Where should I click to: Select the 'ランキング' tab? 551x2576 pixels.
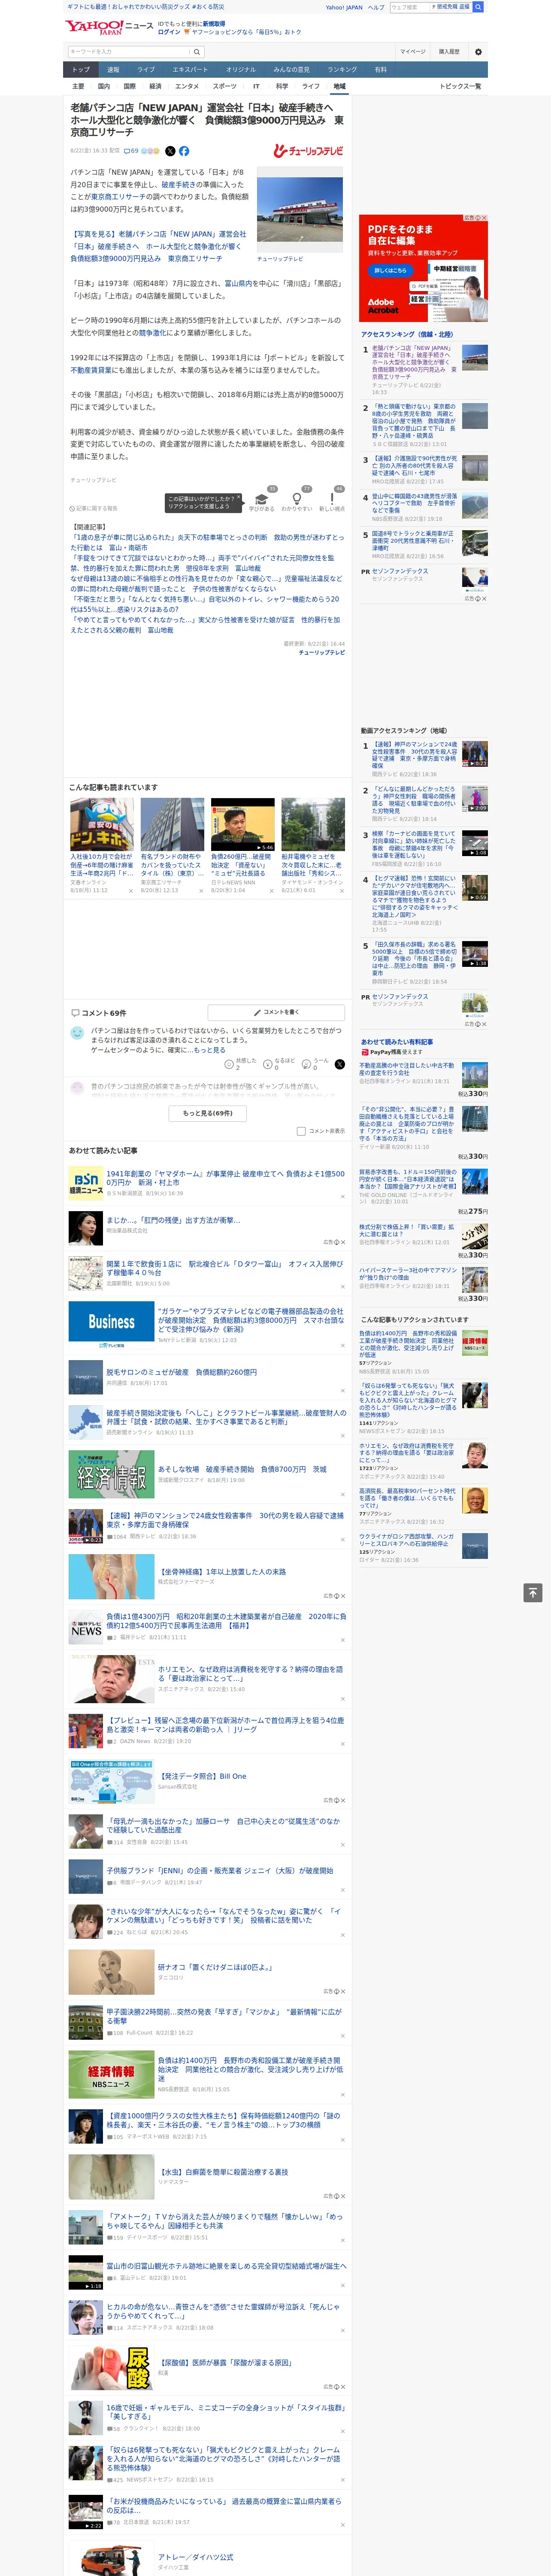pos(342,70)
